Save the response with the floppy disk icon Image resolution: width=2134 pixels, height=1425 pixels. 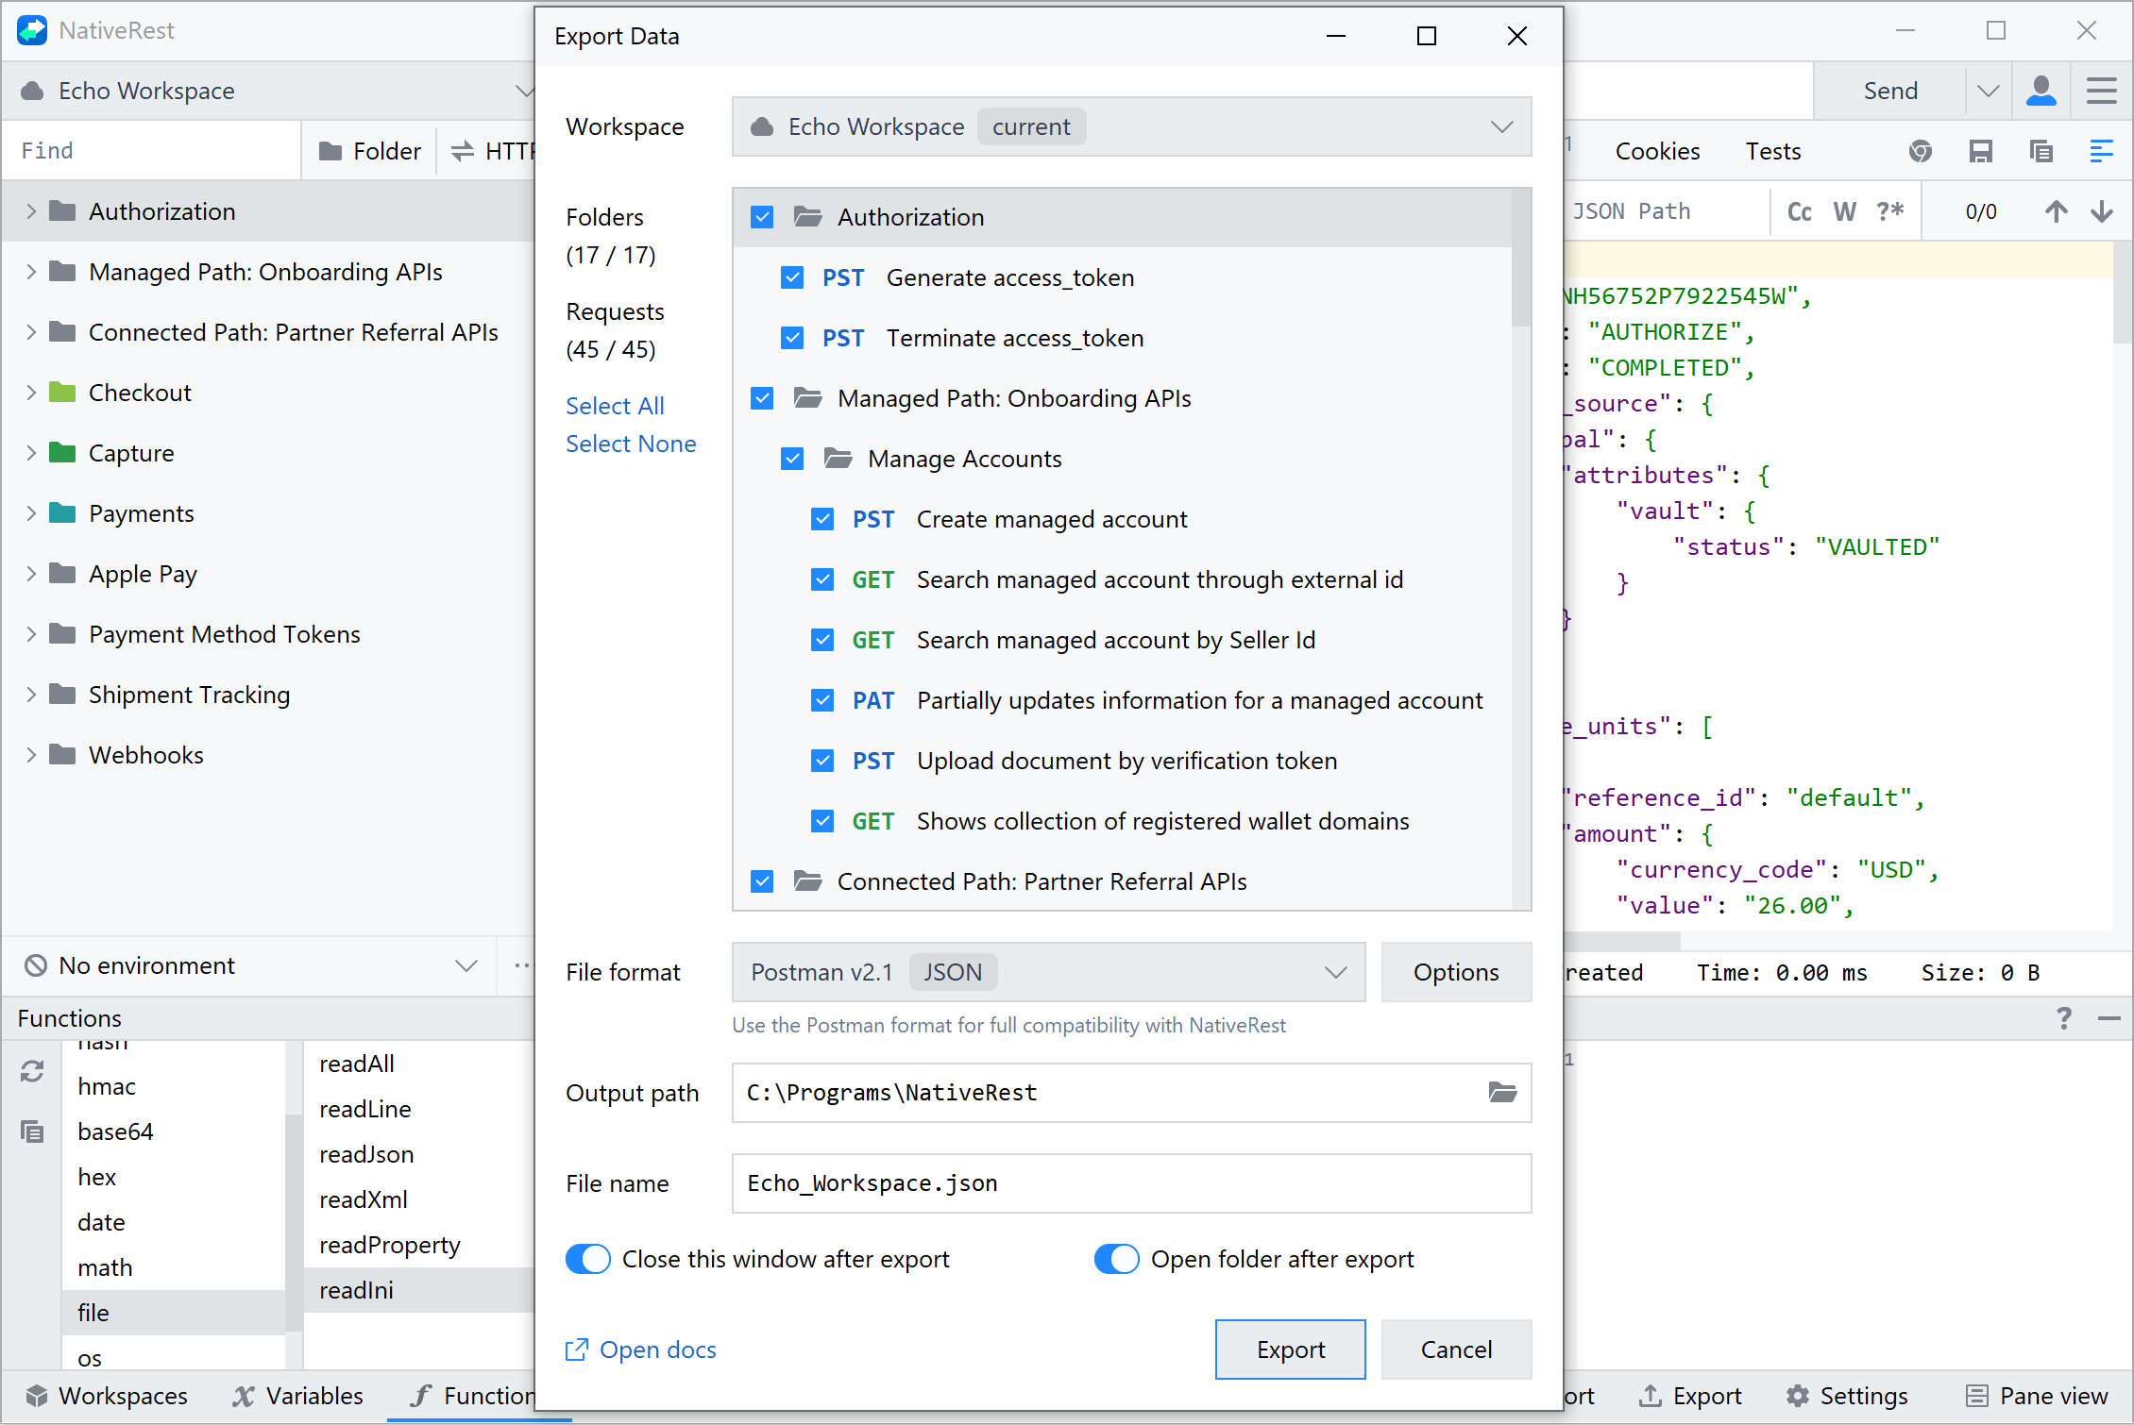pyautogui.click(x=1981, y=151)
